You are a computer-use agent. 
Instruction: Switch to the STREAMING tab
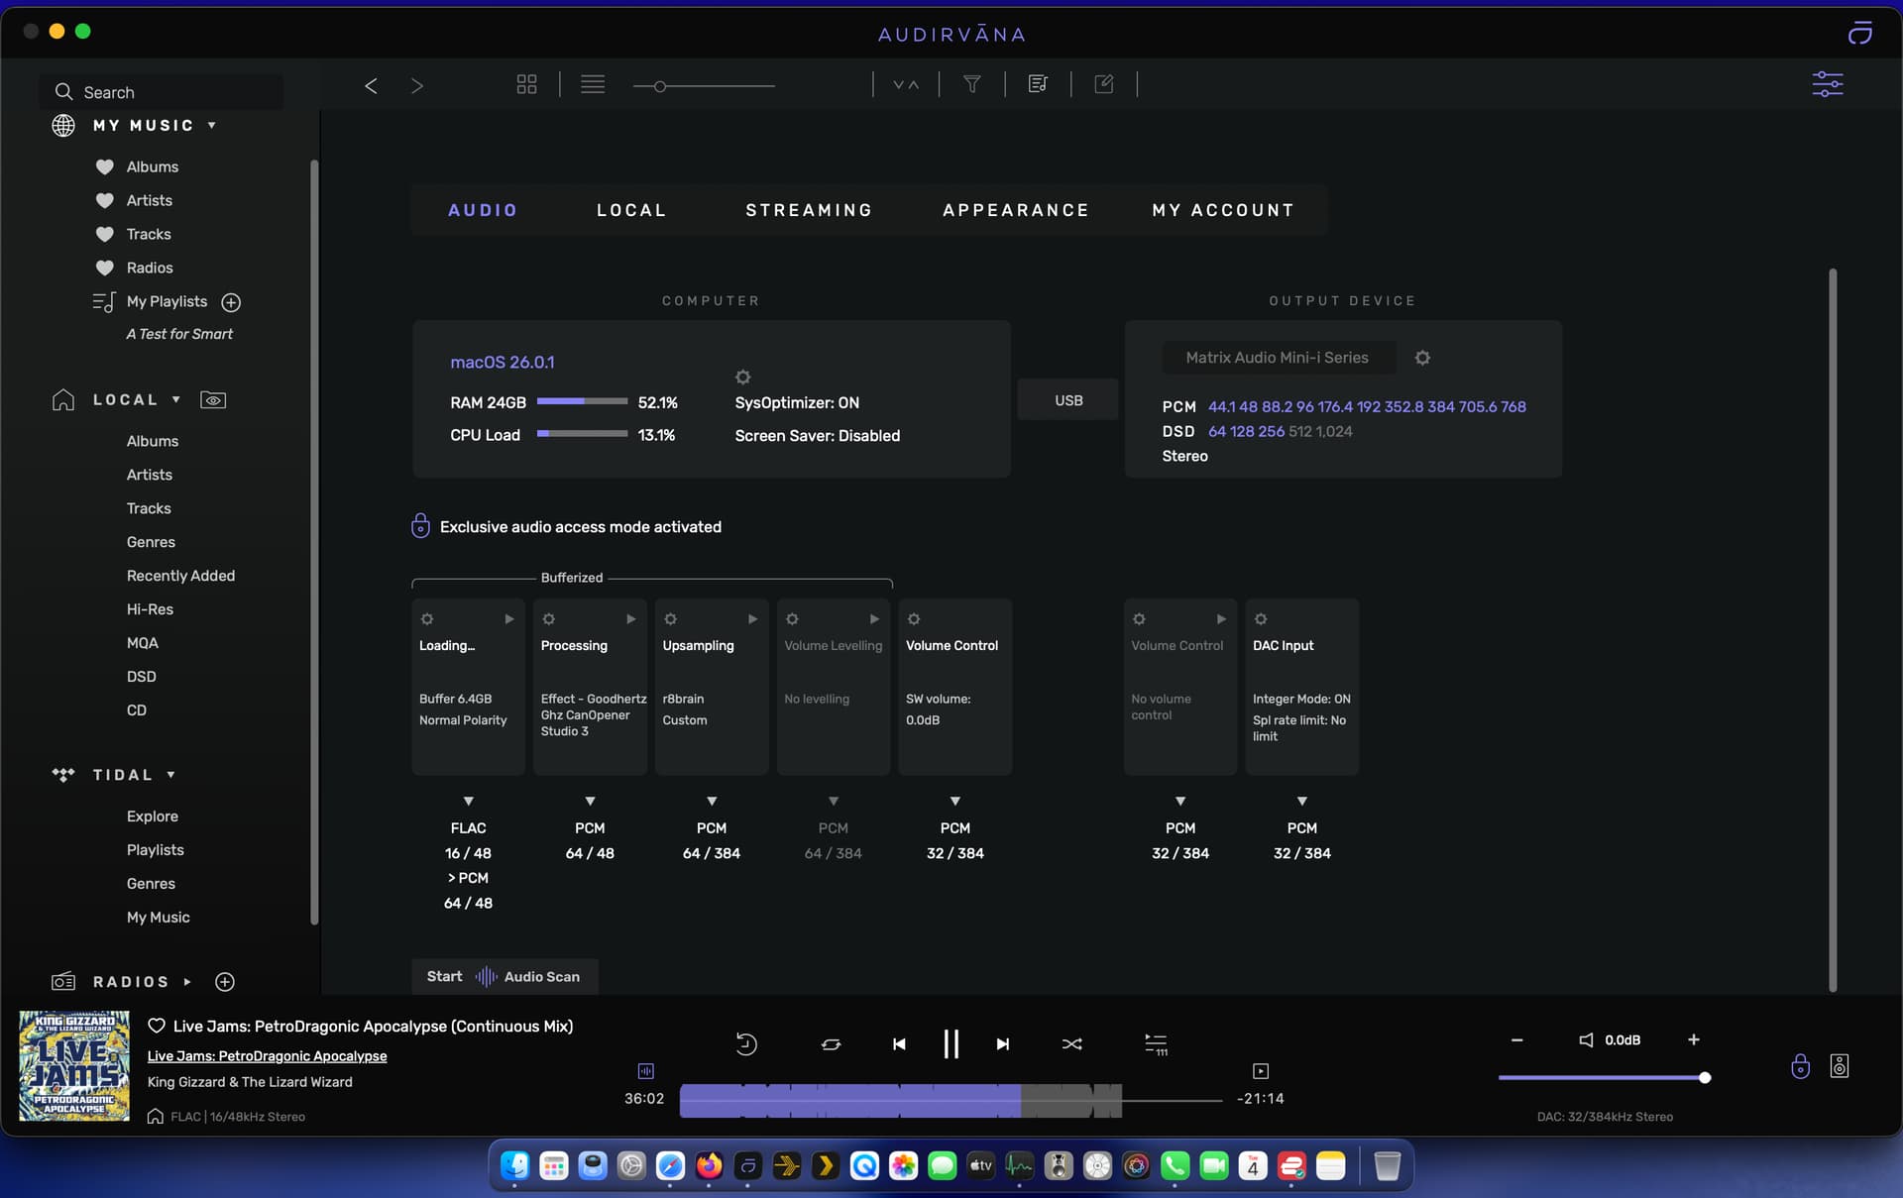809,210
